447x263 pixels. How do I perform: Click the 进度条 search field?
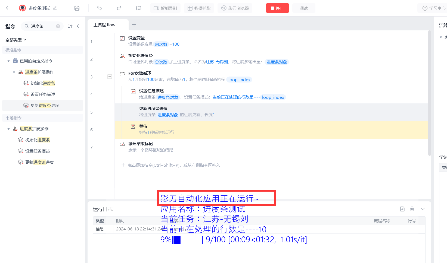(42, 26)
